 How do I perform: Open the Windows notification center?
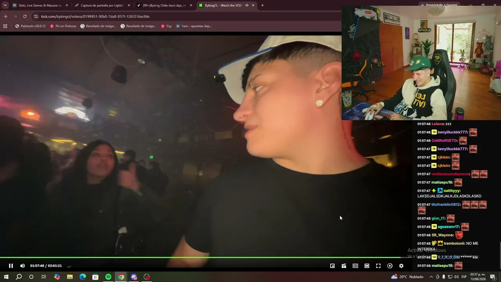(x=493, y=277)
